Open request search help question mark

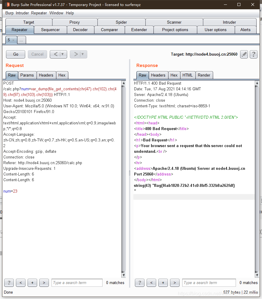point(9,283)
